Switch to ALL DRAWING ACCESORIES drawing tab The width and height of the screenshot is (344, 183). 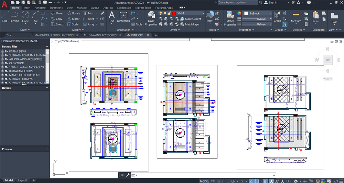[100, 35]
